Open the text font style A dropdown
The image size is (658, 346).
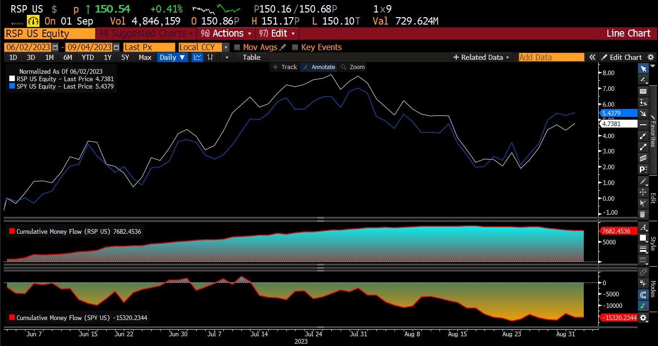(x=643, y=226)
